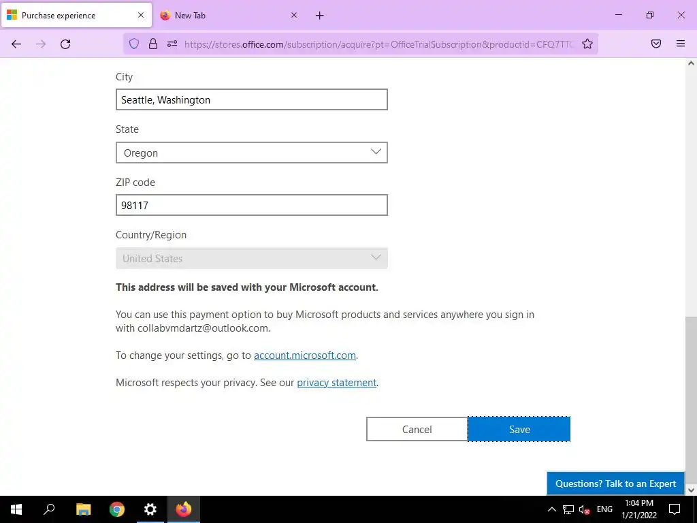Change ENG input language

point(604,509)
